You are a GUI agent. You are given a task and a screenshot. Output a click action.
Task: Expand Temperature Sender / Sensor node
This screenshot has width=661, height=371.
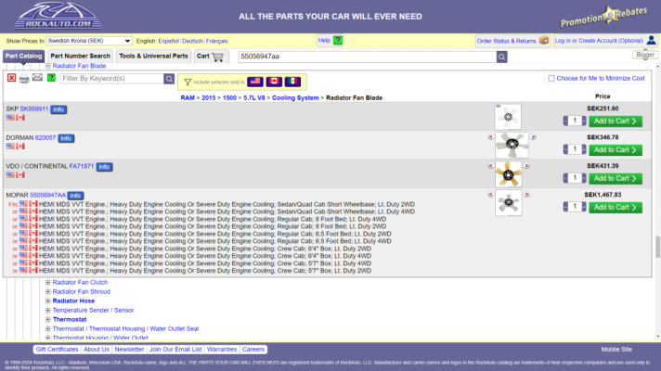(x=47, y=311)
